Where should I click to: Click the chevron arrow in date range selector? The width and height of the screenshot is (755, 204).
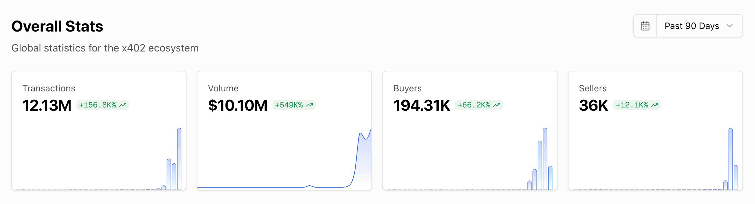pos(730,26)
